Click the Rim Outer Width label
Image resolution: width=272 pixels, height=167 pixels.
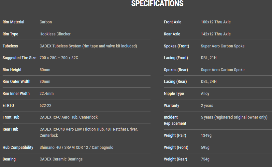coord(16,82)
